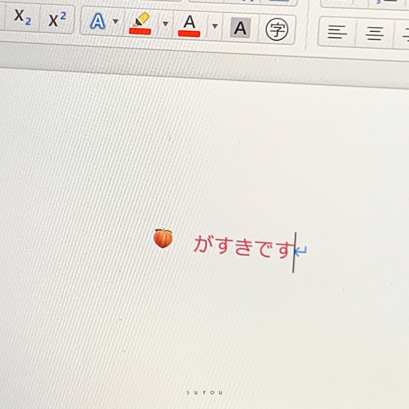
Task: Open the highlight color dropdown arrow
Action: [166, 24]
